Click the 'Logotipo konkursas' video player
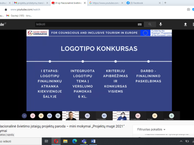 [x=99, y=70]
